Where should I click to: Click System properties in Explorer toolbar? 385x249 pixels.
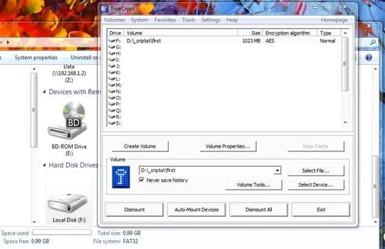[36, 58]
